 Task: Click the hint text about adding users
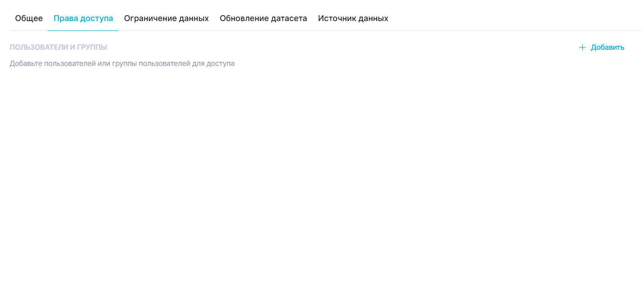(x=122, y=64)
